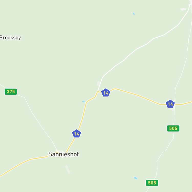Select the gray patch north of the central junction
This screenshot has height=192, width=192.
98,83
